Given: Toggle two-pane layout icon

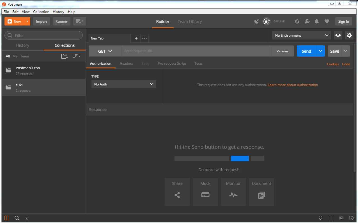Looking at the screenshot, I should point(331,218).
